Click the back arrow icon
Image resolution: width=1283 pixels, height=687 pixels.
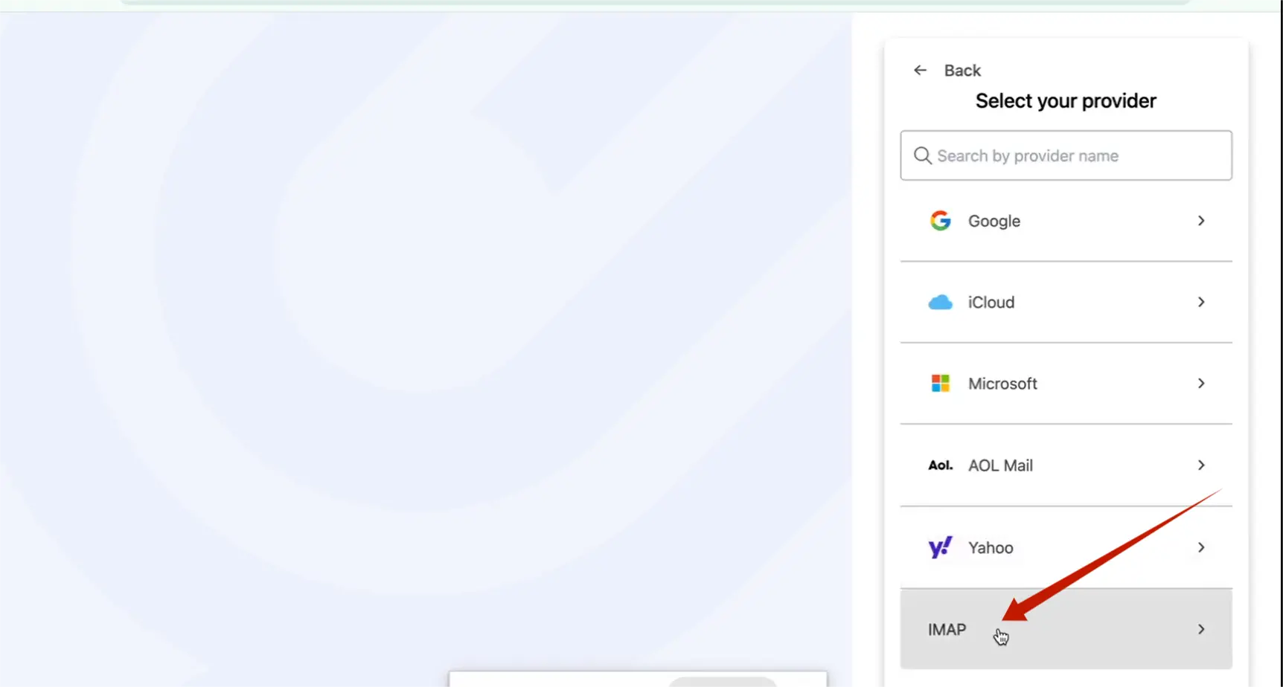920,70
